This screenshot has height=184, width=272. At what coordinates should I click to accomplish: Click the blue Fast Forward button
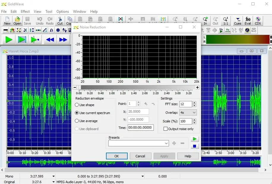(63, 40)
